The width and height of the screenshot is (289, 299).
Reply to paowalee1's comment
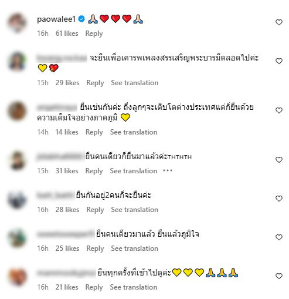tap(94, 33)
